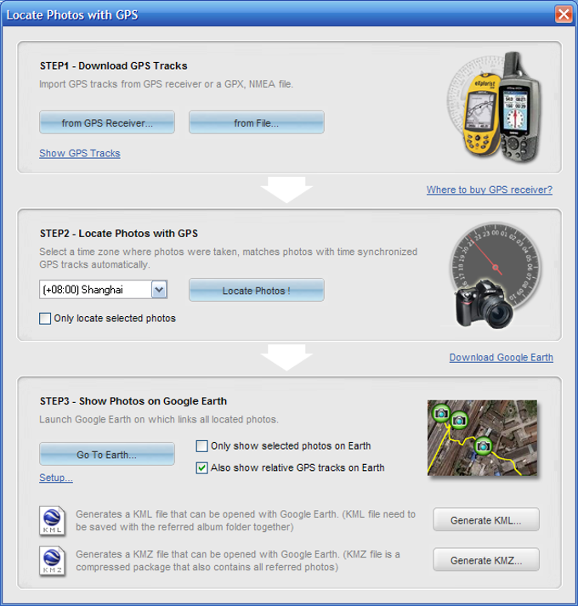The height and width of the screenshot is (606, 578).
Task: Close the Locate Photos with GPS dialog
Action: click(x=564, y=14)
